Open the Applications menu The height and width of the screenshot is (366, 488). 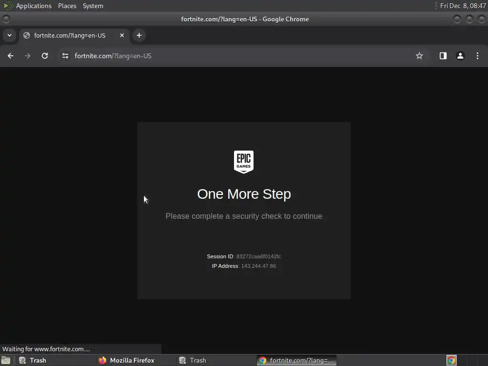point(34,6)
